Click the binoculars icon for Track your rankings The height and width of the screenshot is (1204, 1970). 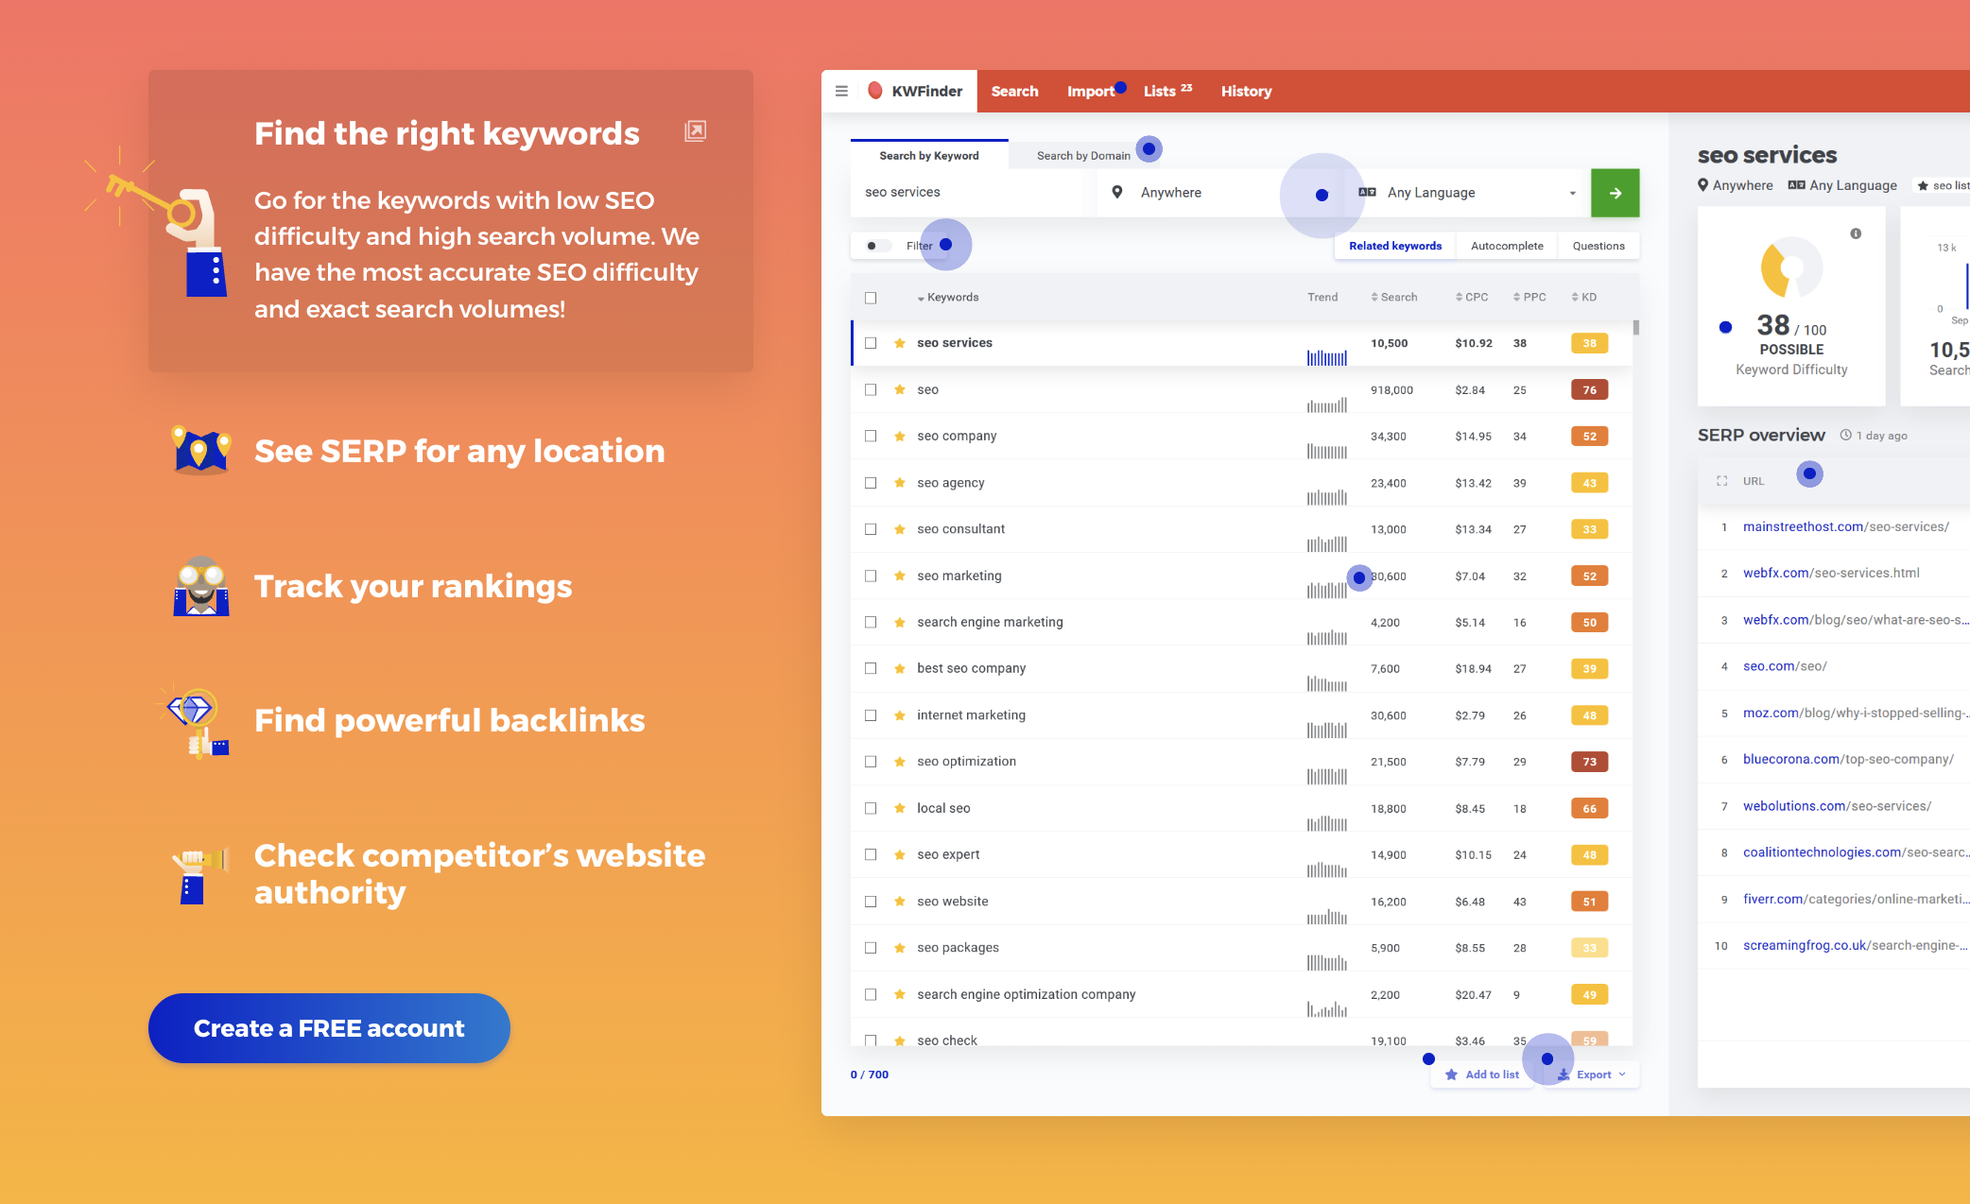[x=201, y=586]
